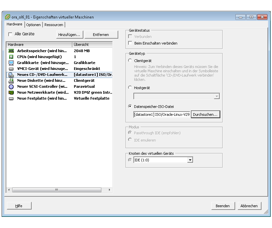Choose the Hostgerät radio option
The image size is (272, 228).
(x=130, y=88)
